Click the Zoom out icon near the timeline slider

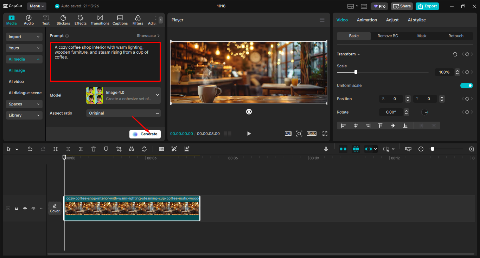click(421, 149)
